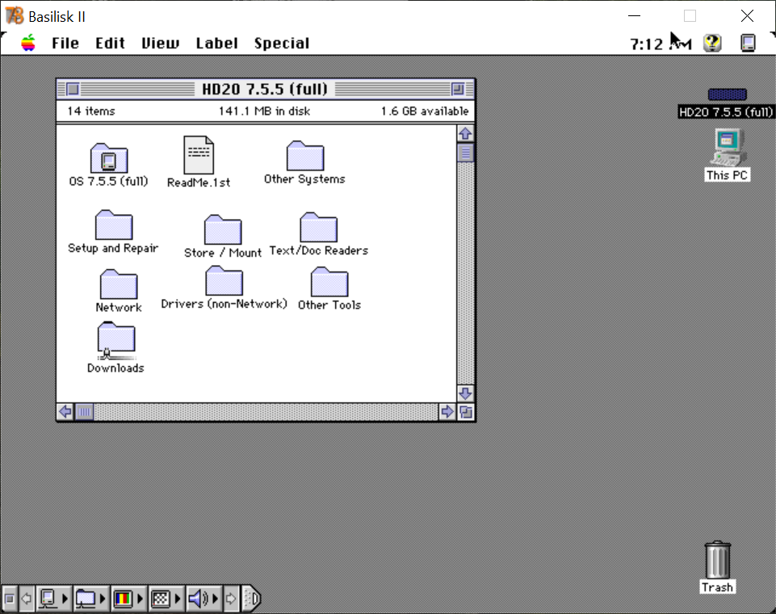Select the This PC desktop icon
This screenshot has width=776, height=614.
point(728,147)
